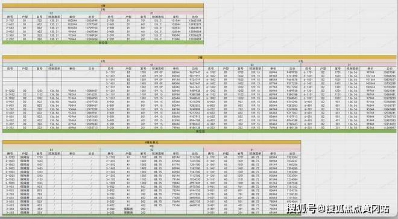Click 总价 header in 1幢's rightmost column
The image size is (398, 219).
tap(195, 17)
